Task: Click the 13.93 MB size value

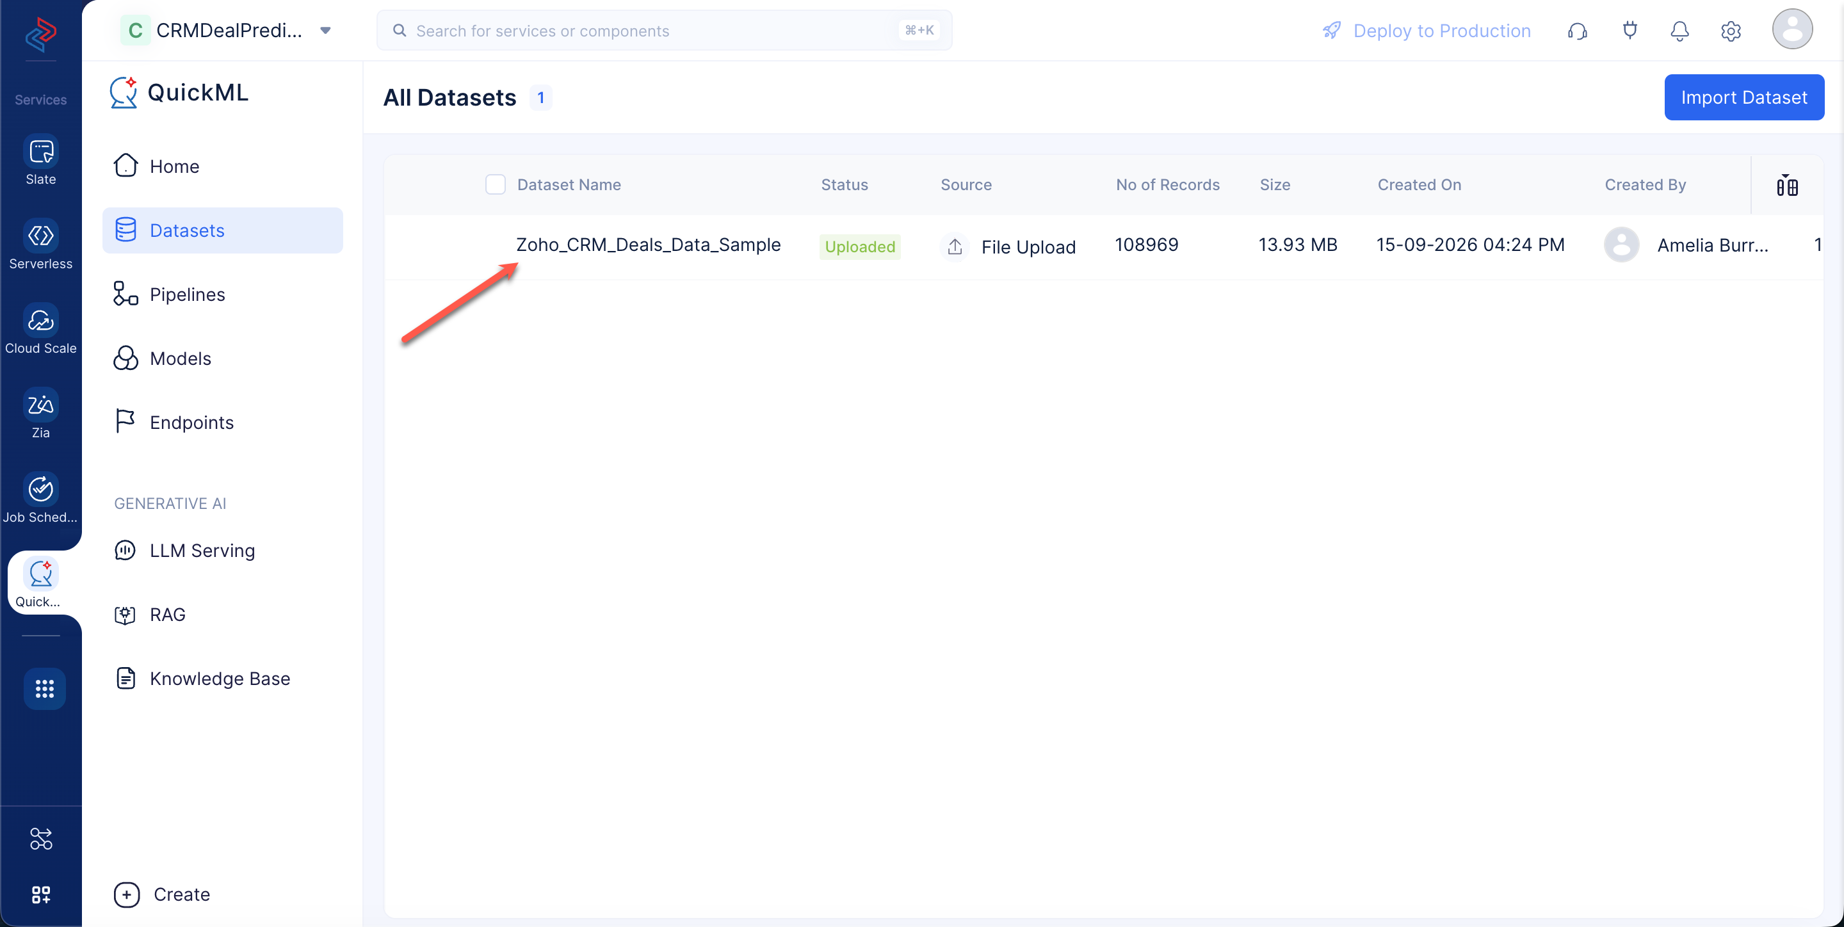Action: pyautogui.click(x=1298, y=245)
